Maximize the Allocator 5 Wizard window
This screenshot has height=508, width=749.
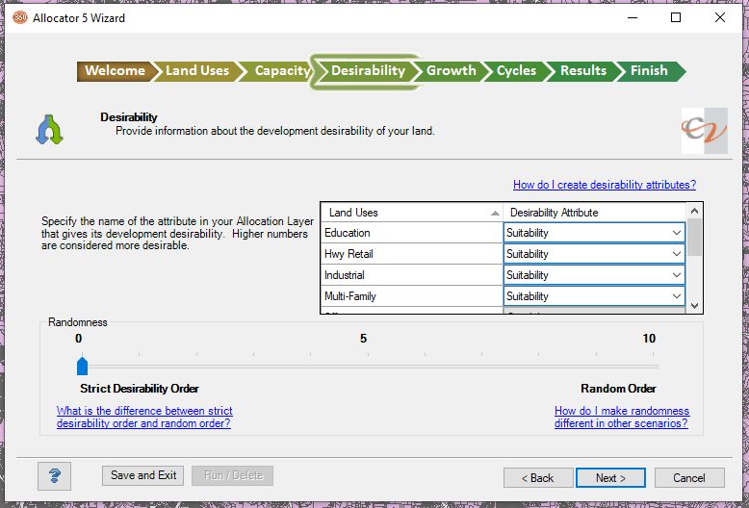click(676, 17)
